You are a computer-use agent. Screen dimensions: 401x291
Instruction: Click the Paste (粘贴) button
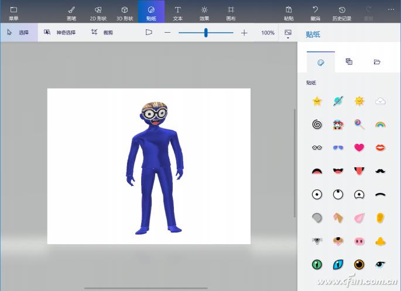[289, 12]
